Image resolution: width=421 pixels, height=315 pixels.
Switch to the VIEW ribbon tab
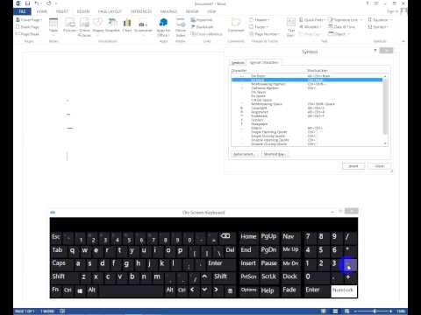coord(211,11)
